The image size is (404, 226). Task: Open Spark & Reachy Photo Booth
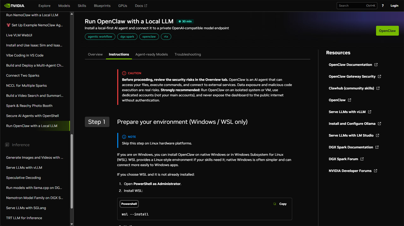click(x=29, y=106)
